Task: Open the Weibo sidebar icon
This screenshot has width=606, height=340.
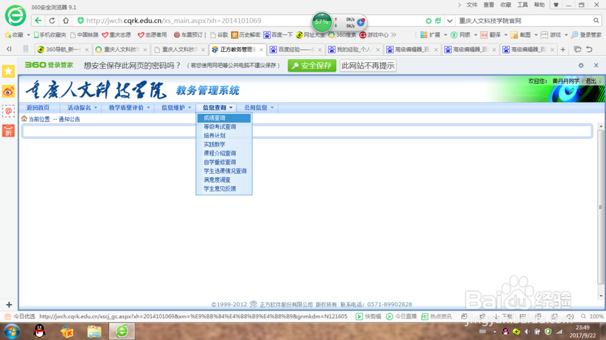Action: point(8,91)
